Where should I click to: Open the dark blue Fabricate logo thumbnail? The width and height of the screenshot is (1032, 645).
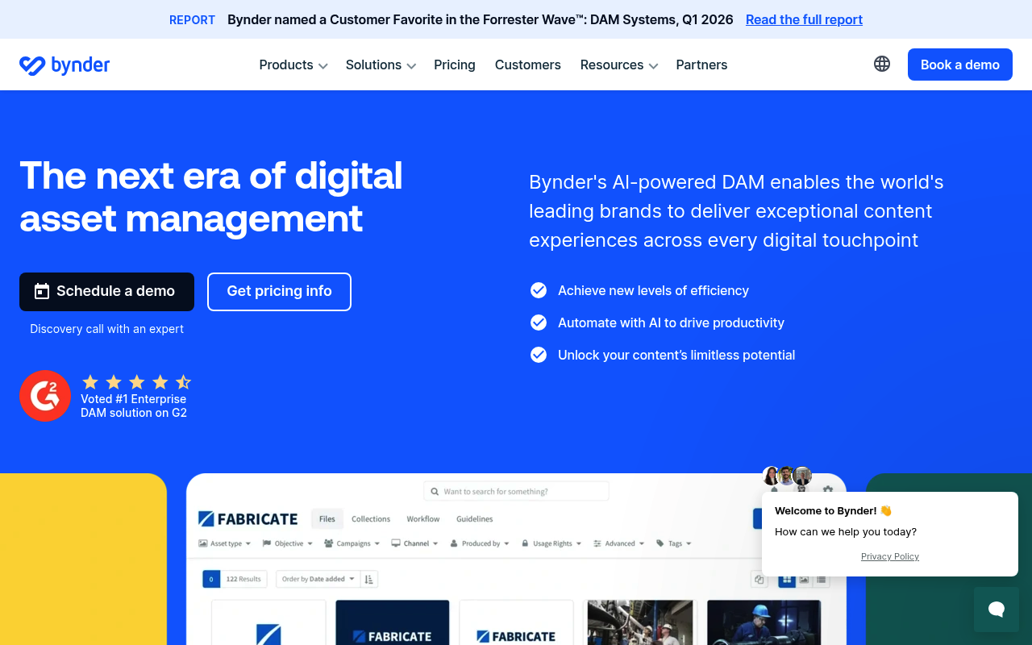[x=392, y=622]
